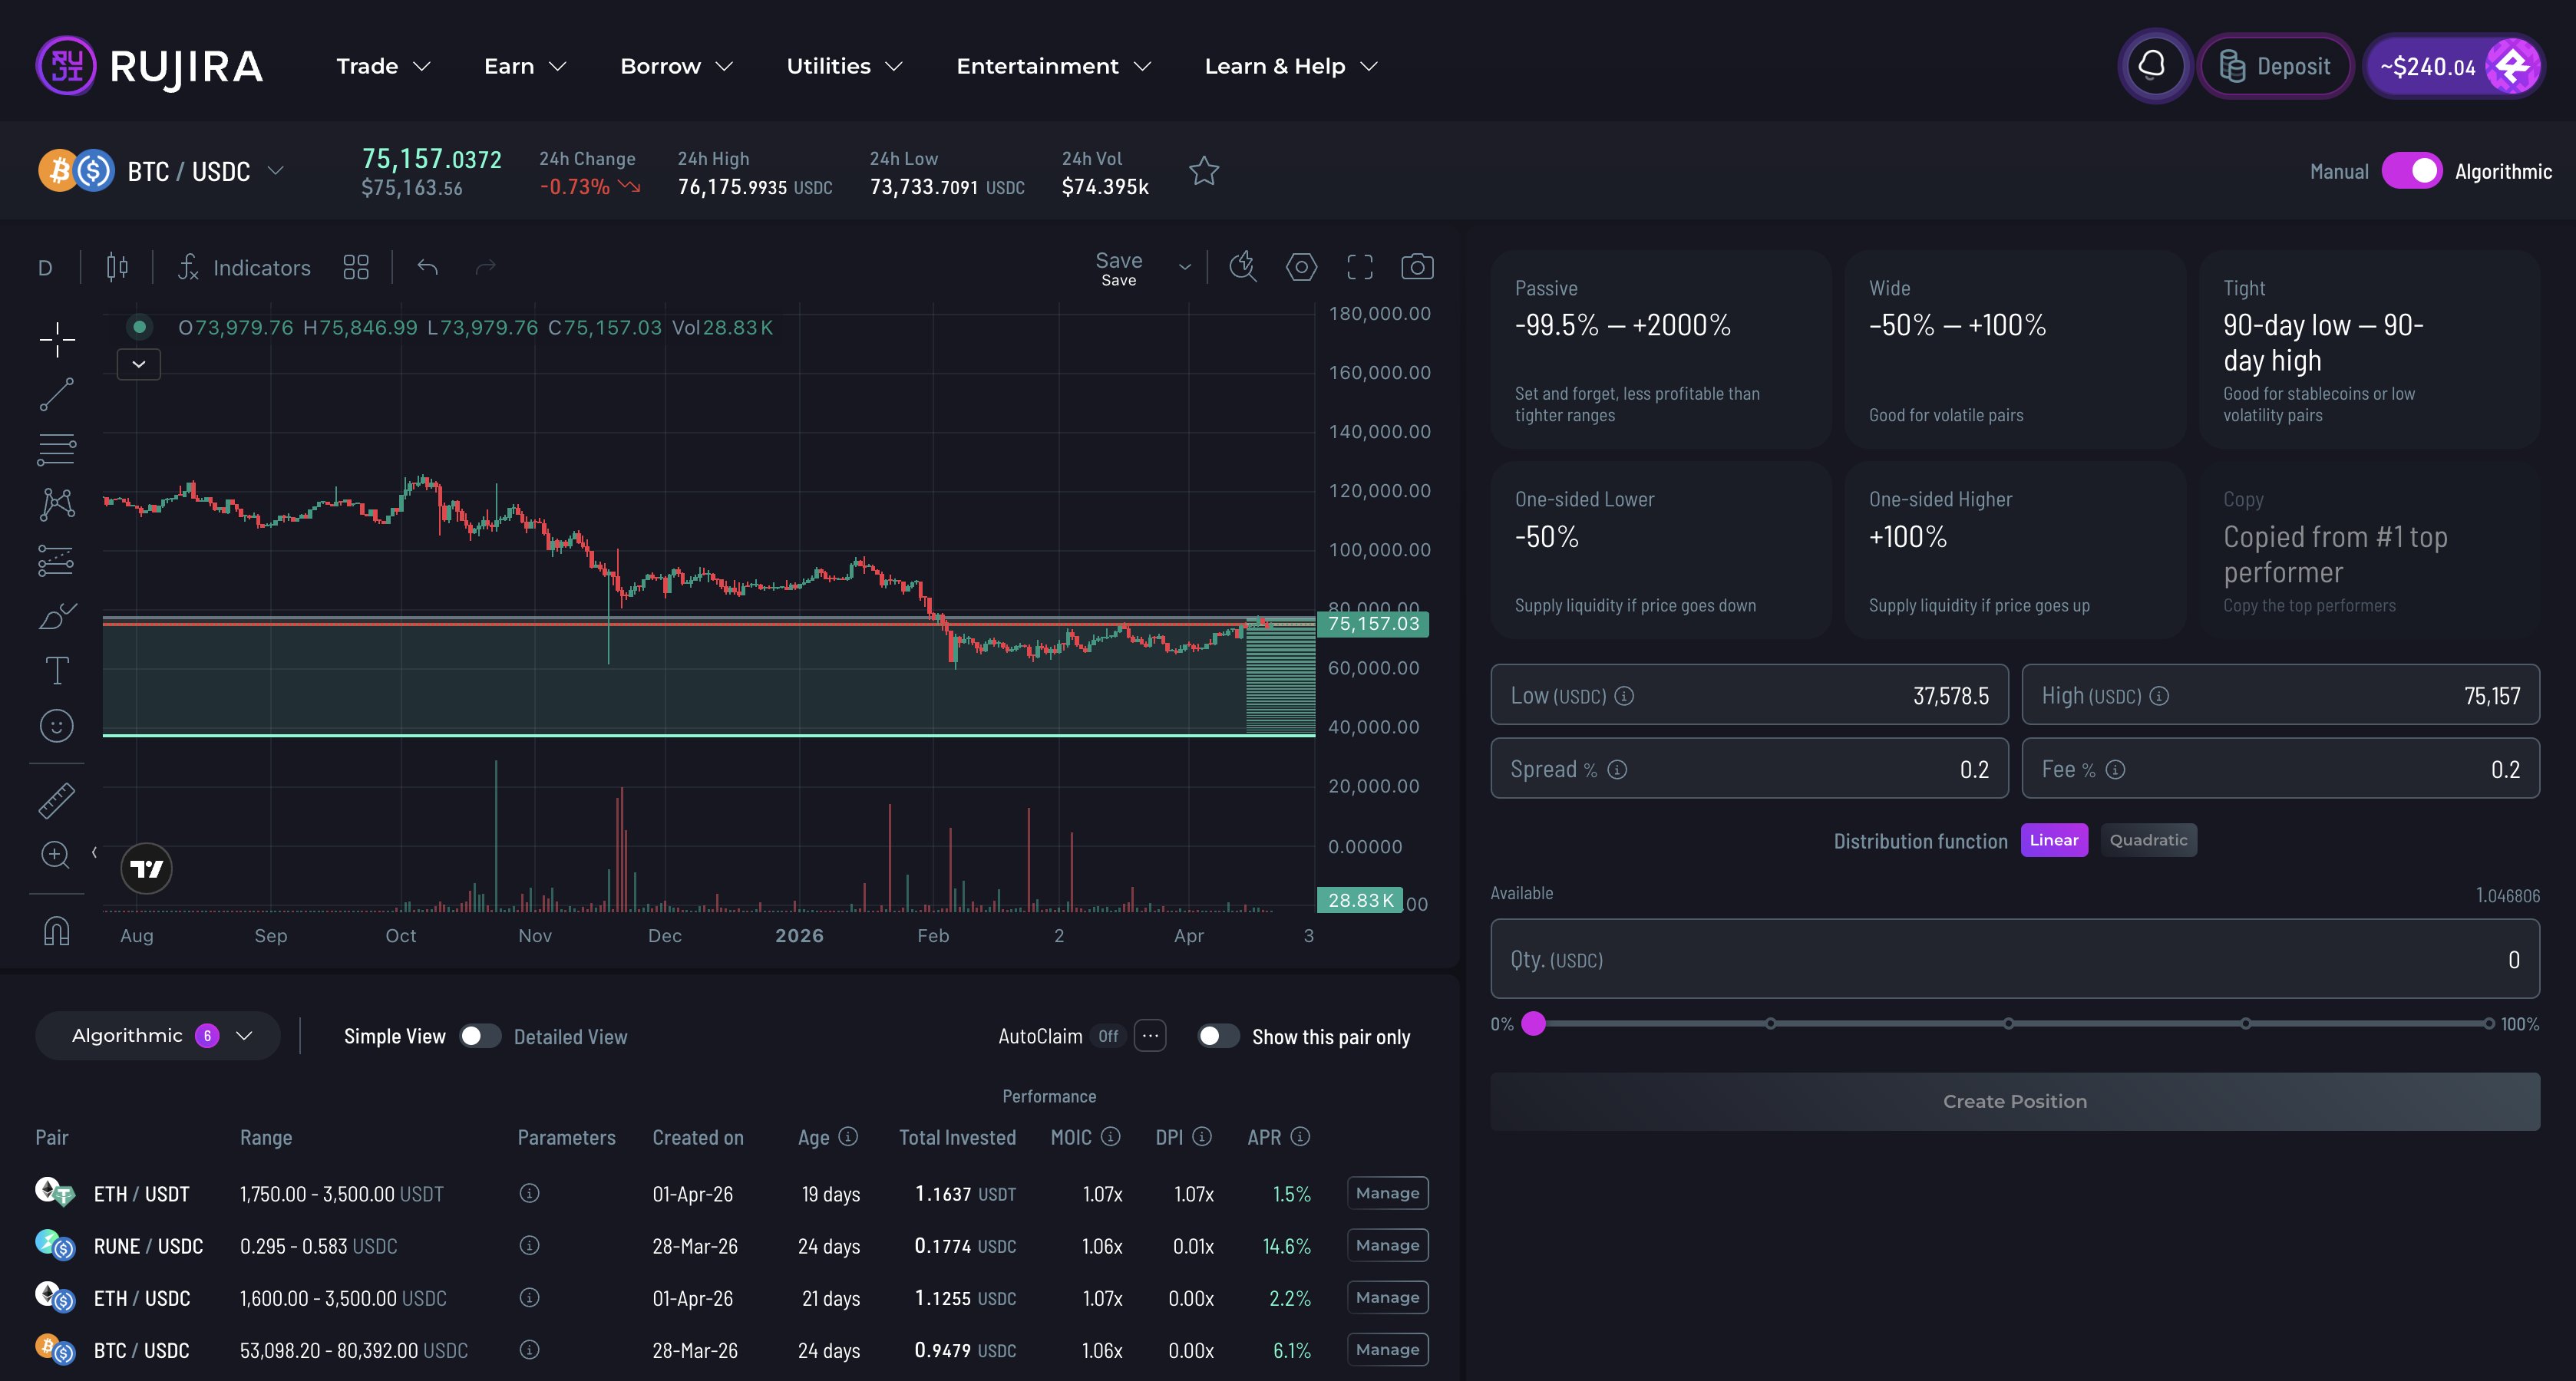Image resolution: width=2576 pixels, height=1381 pixels.
Task: Show info for ETH / USDT parameters
Action: (530, 1193)
